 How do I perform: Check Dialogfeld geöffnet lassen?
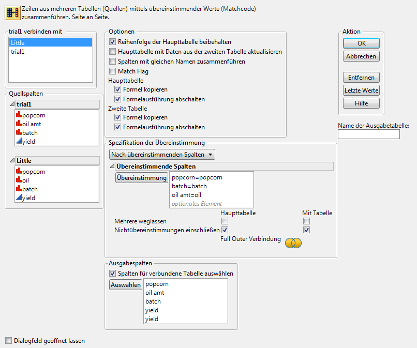click(8, 341)
